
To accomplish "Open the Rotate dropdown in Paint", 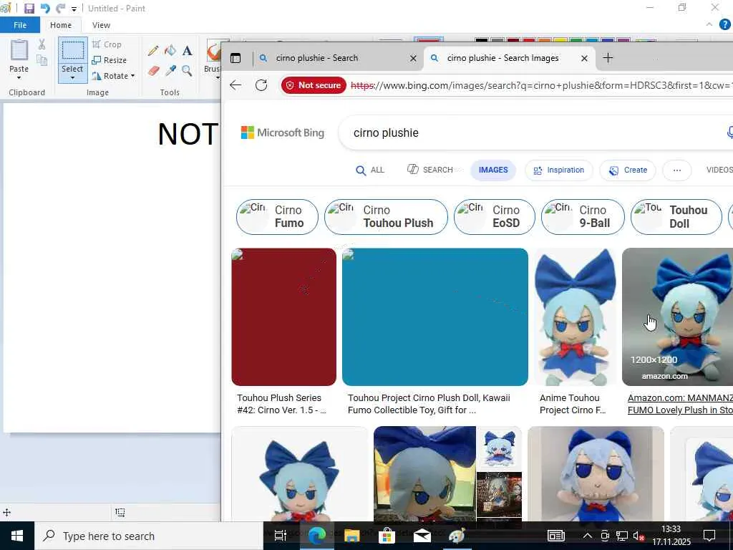I will [113, 76].
